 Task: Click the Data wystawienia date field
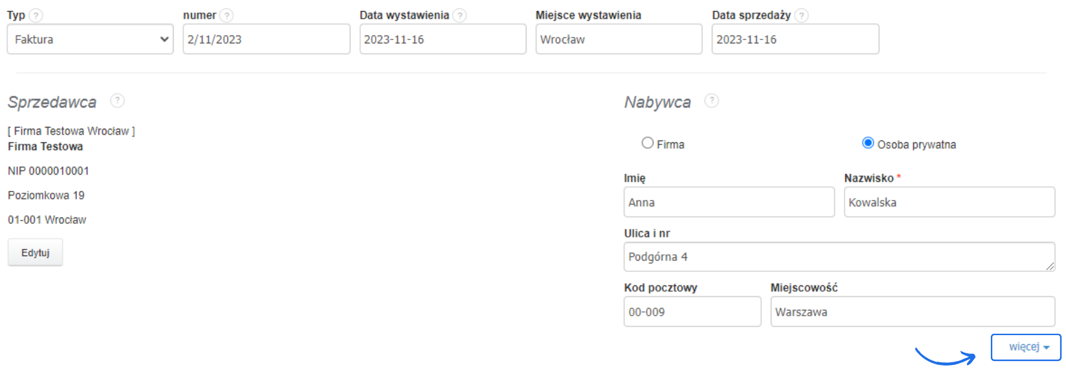click(442, 39)
